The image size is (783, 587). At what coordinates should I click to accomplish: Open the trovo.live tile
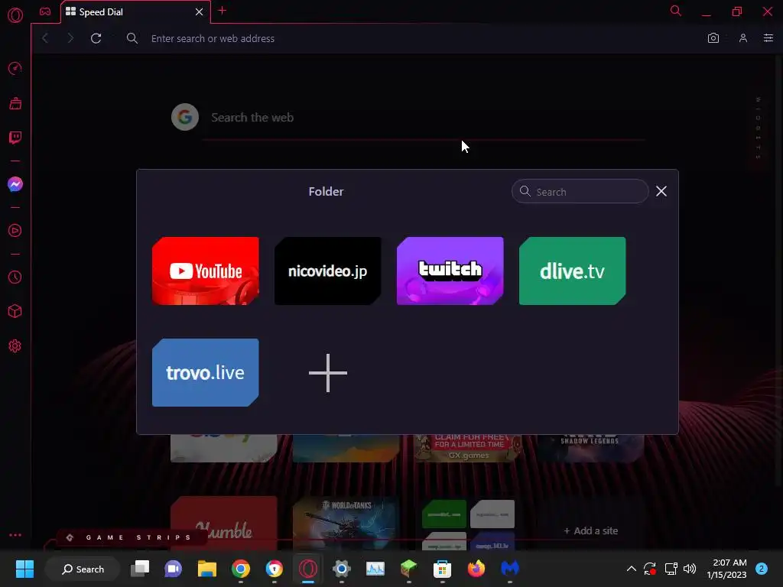(x=205, y=373)
